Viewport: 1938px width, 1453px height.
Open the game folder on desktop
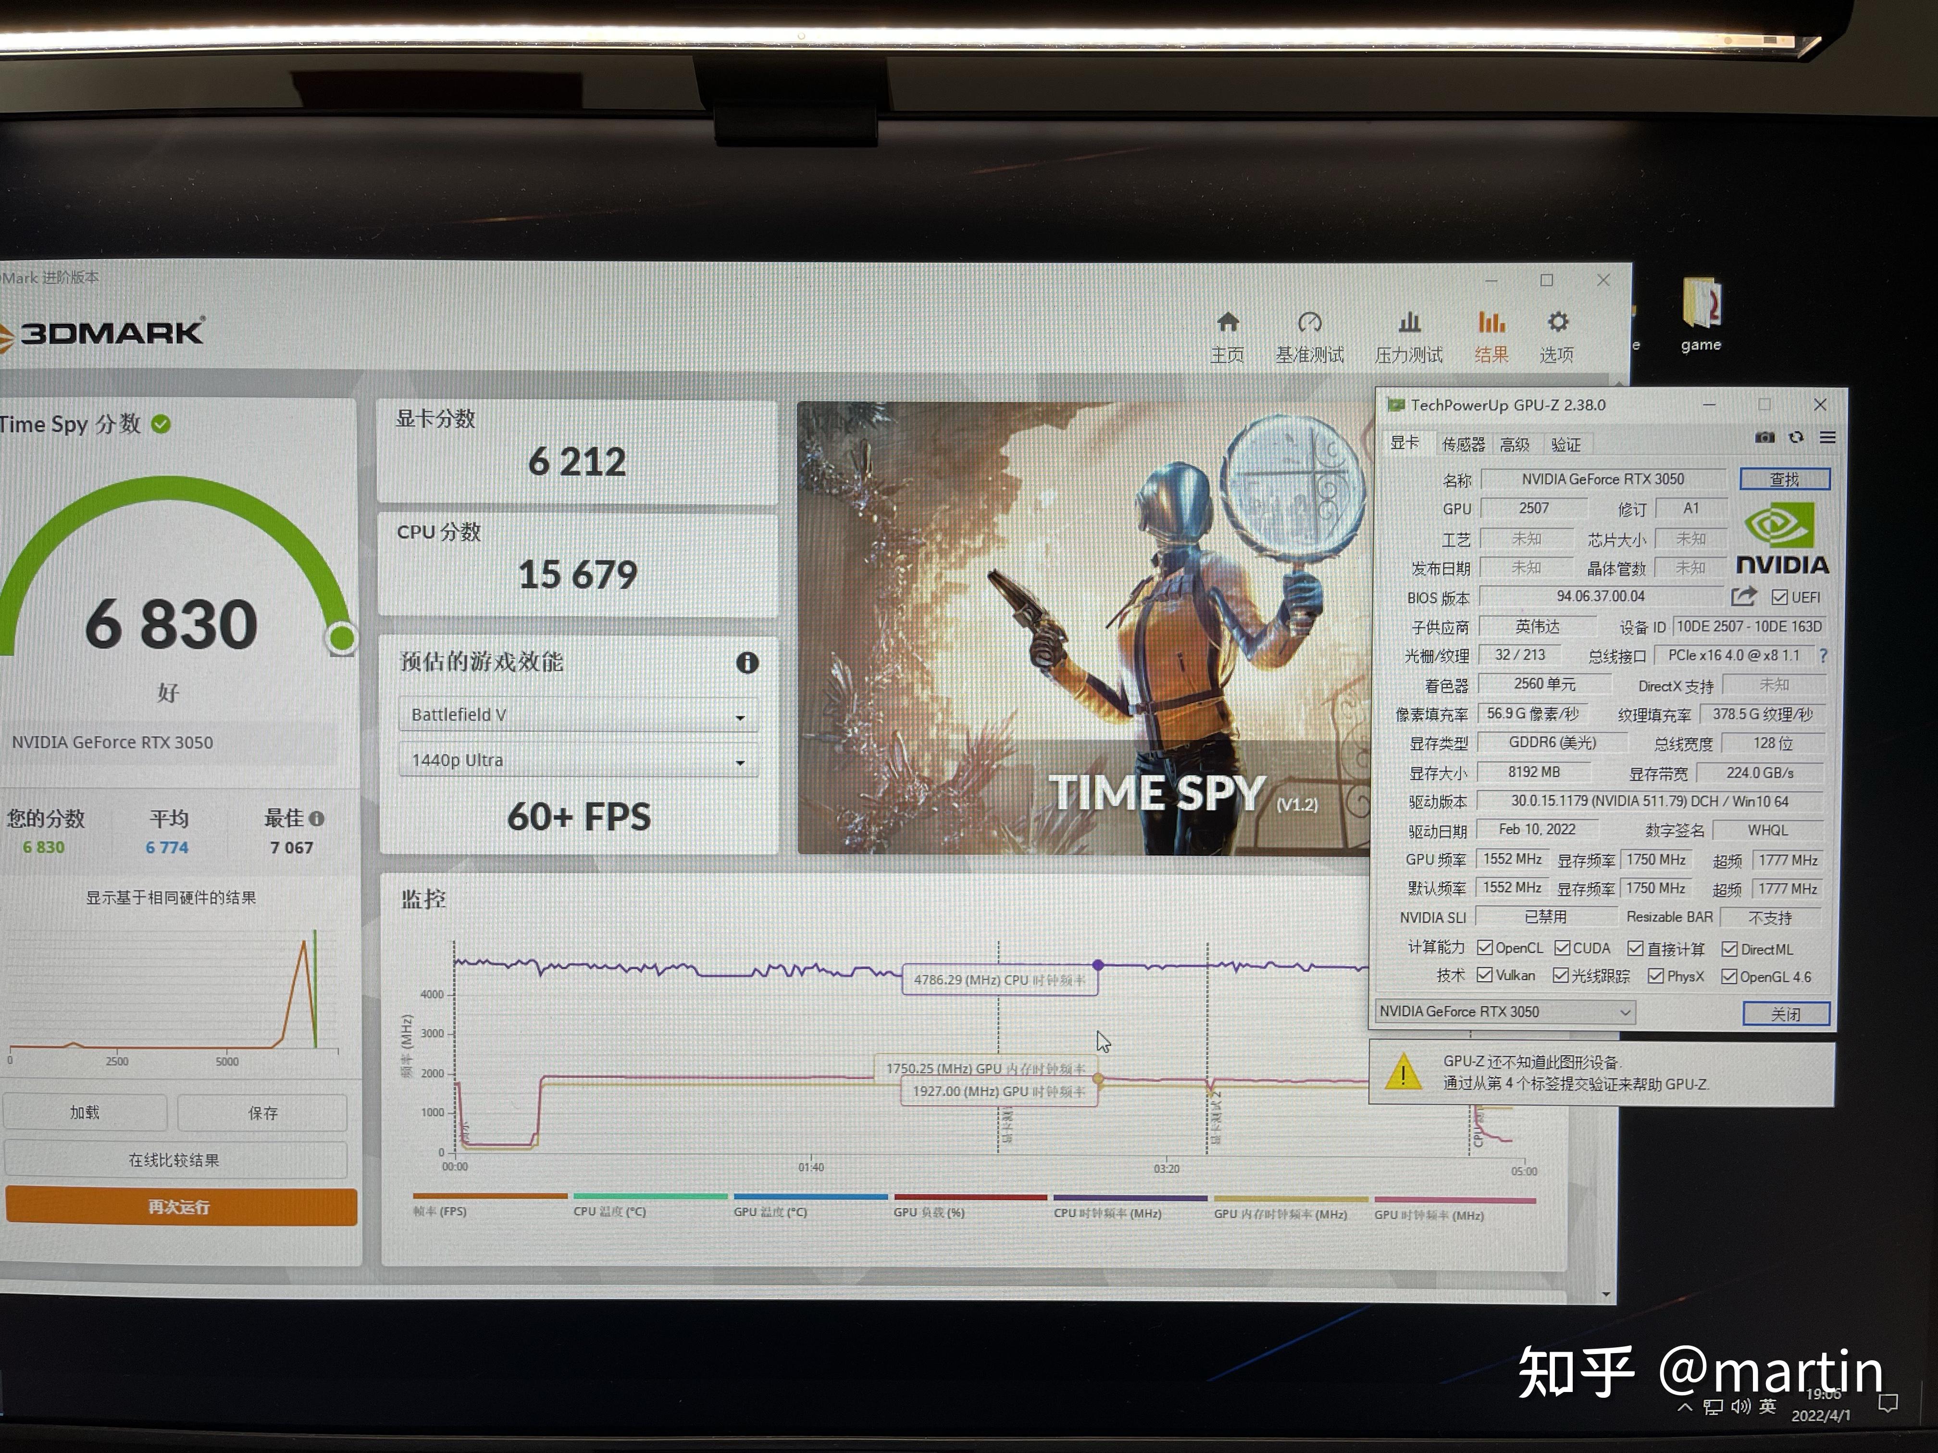click(x=1702, y=315)
